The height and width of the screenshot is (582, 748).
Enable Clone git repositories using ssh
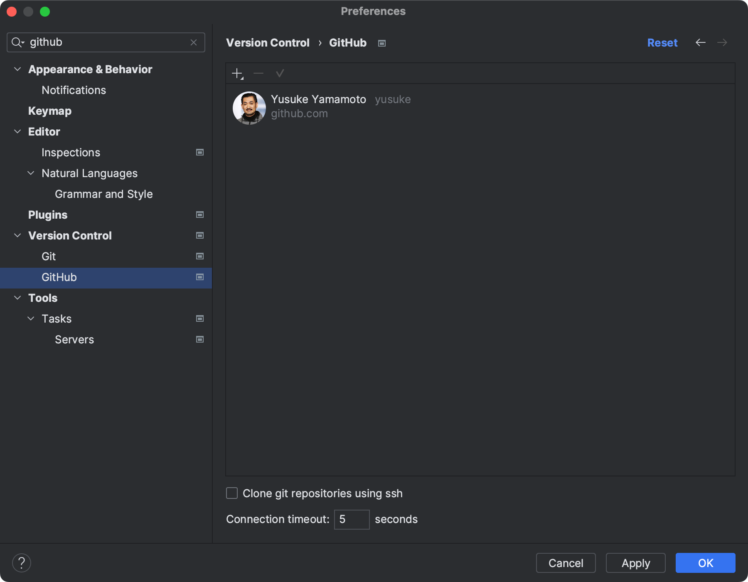click(232, 493)
